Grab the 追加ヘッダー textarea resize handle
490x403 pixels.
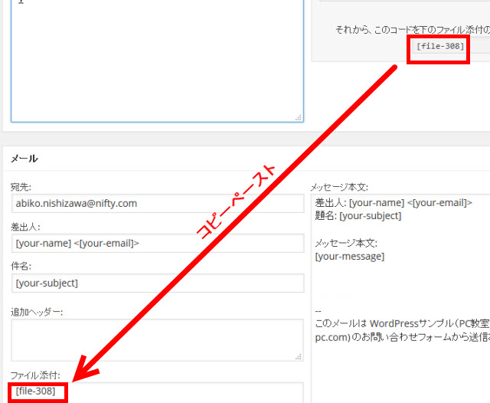tap(299, 357)
